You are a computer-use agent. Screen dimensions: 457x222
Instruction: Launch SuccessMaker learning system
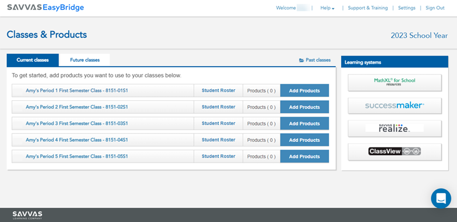(395, 105)
